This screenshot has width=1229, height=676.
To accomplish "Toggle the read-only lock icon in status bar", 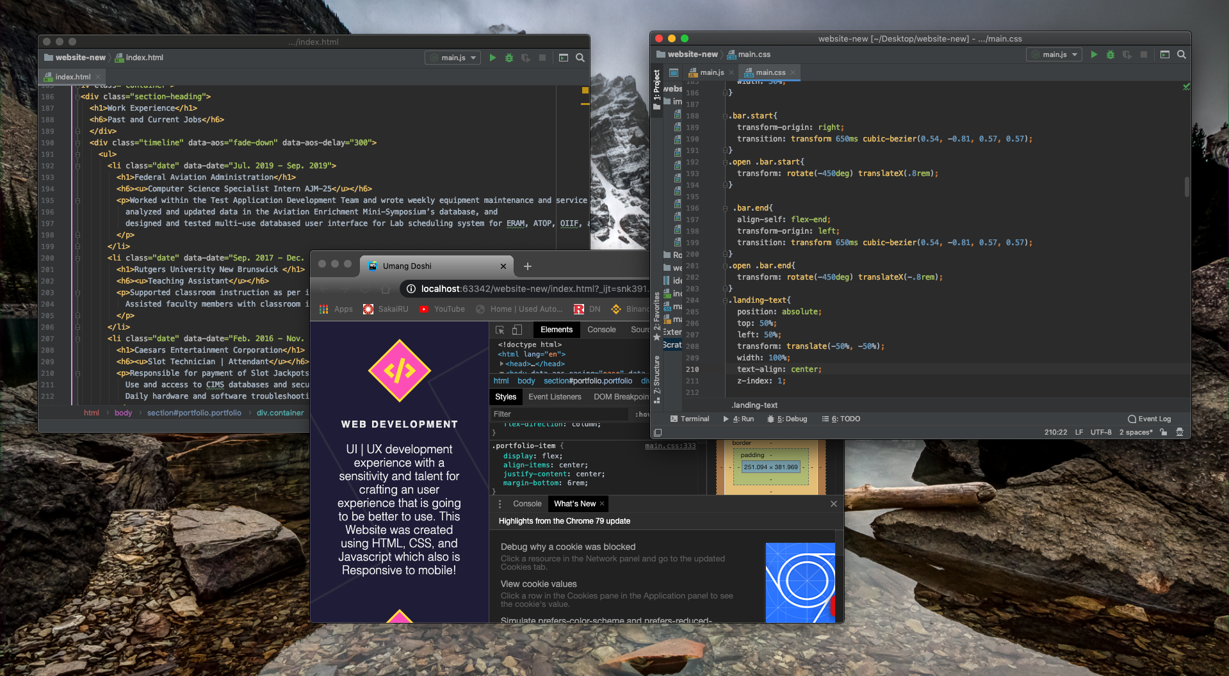I will [x=1164, y=432].
